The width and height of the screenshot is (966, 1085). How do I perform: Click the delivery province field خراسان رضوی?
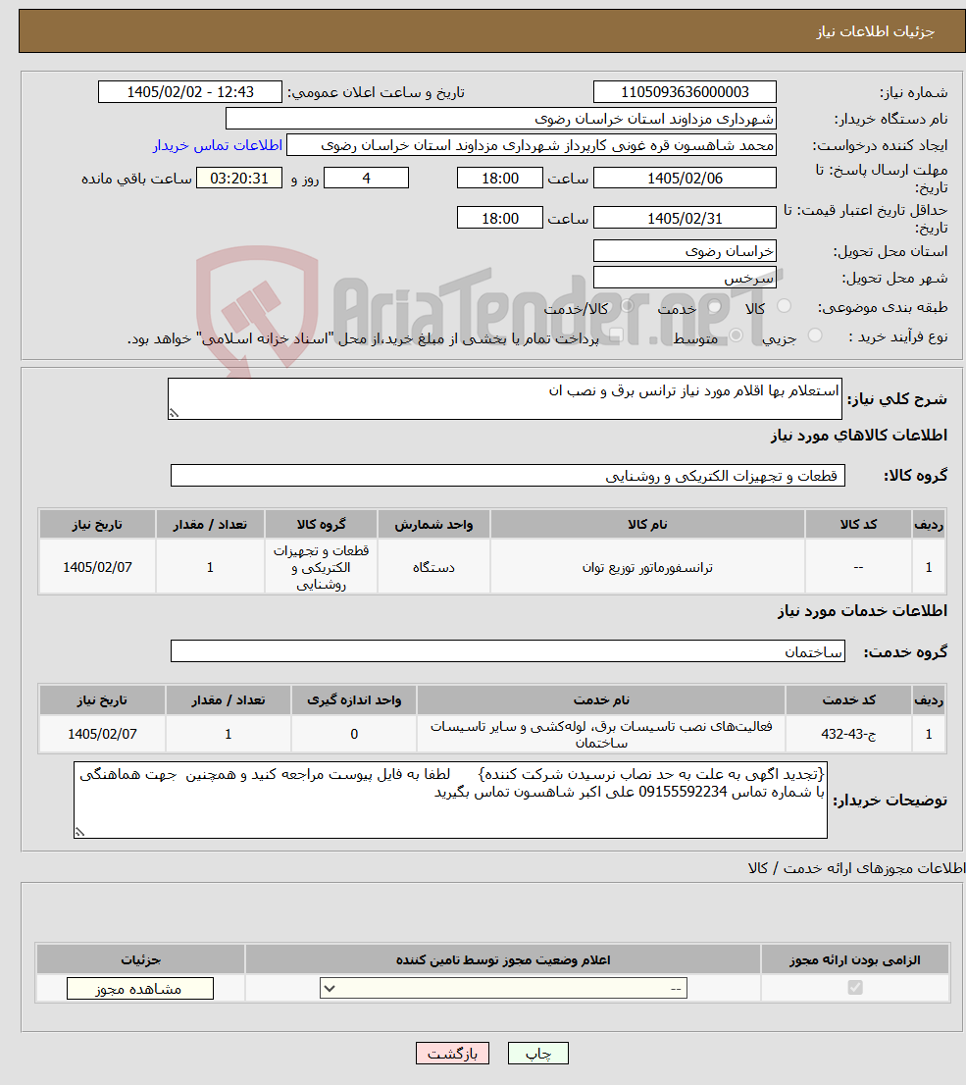[x=685, y=251]
